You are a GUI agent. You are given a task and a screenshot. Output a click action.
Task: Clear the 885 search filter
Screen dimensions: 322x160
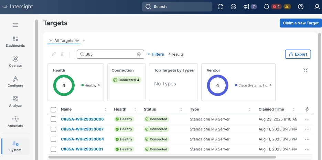tap(139, 54)
